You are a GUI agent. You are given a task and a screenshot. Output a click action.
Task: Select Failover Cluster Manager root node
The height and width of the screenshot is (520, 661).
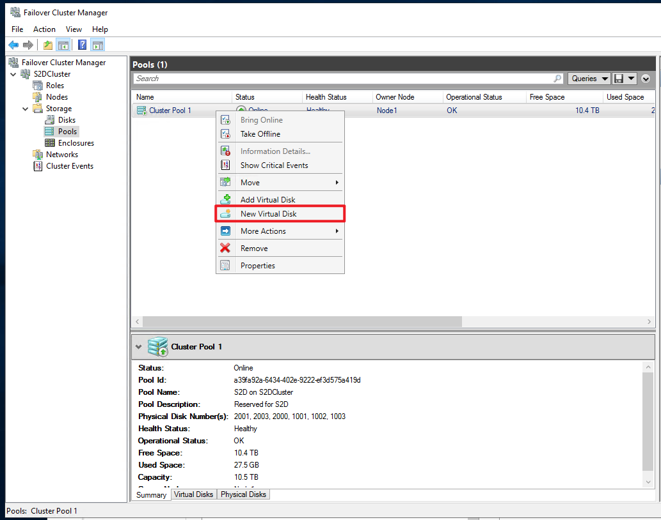63,62
